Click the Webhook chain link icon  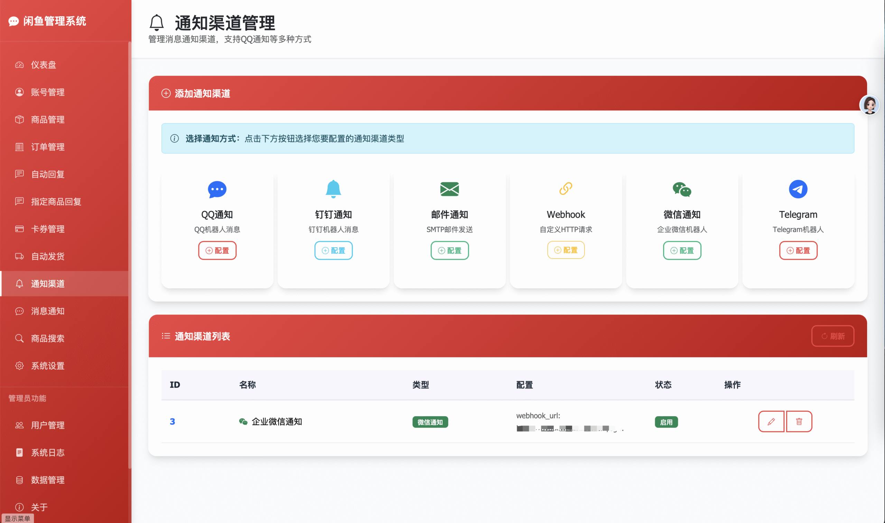click(566, 189)
